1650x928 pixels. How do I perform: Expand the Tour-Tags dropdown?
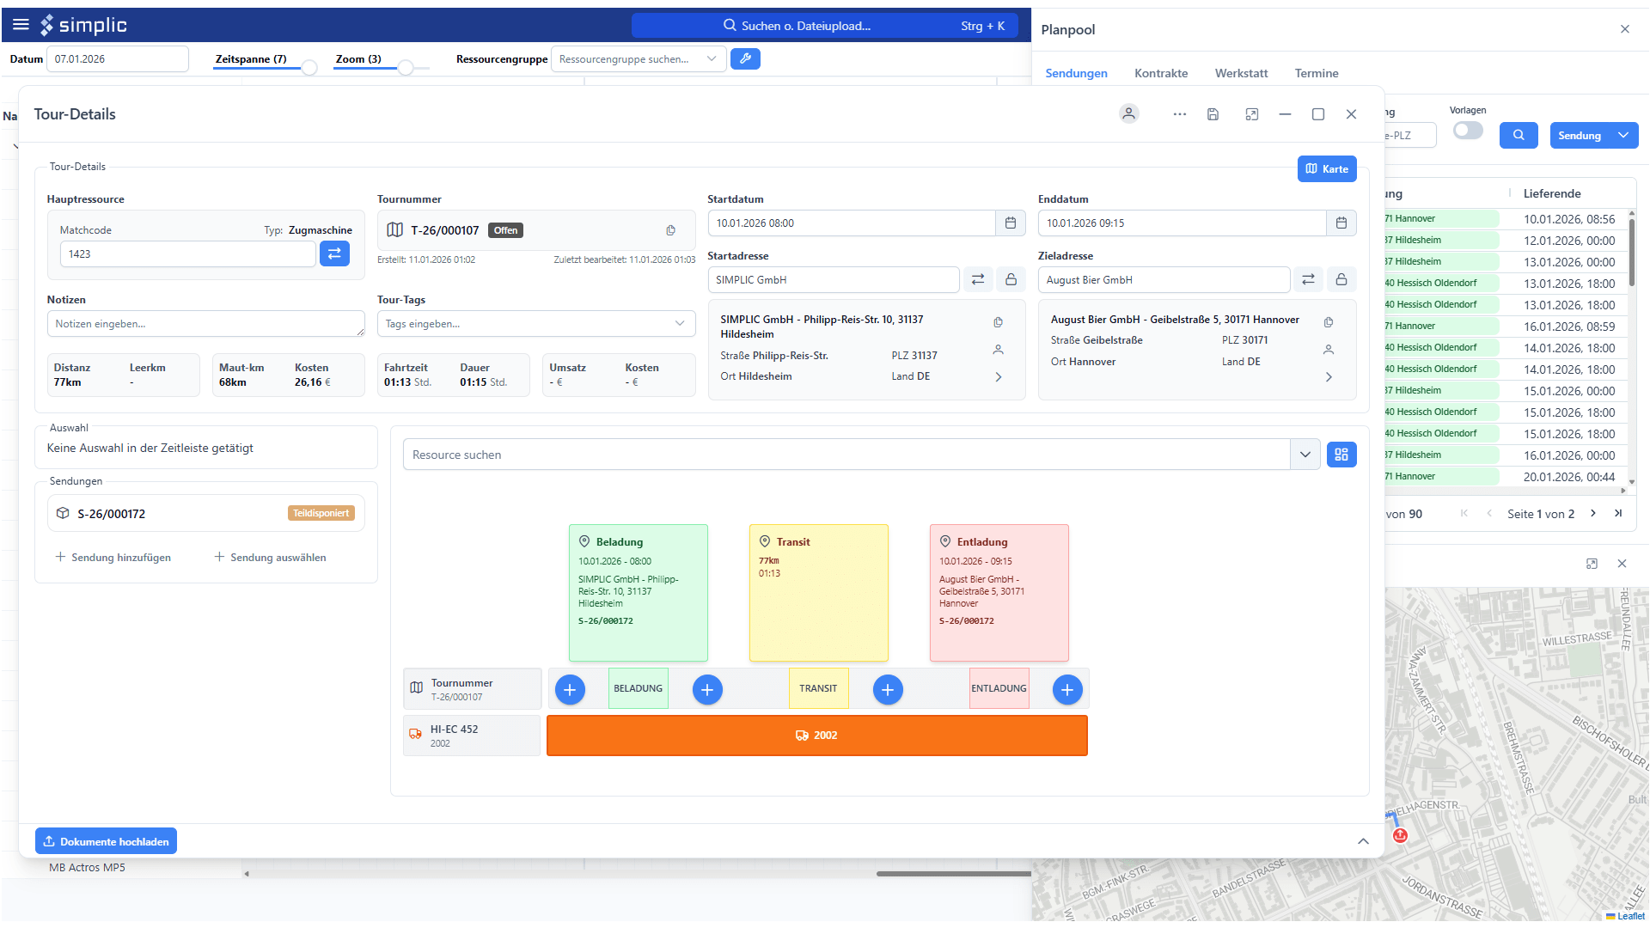click(679, 324)
